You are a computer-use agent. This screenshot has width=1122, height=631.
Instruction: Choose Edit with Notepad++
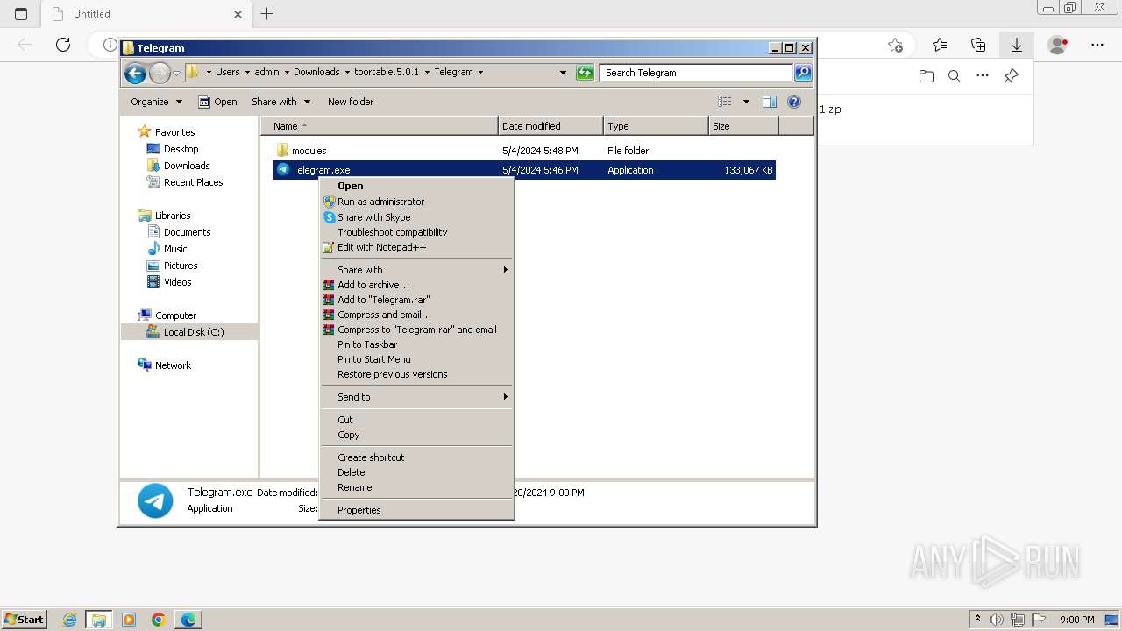coord(416,247)
